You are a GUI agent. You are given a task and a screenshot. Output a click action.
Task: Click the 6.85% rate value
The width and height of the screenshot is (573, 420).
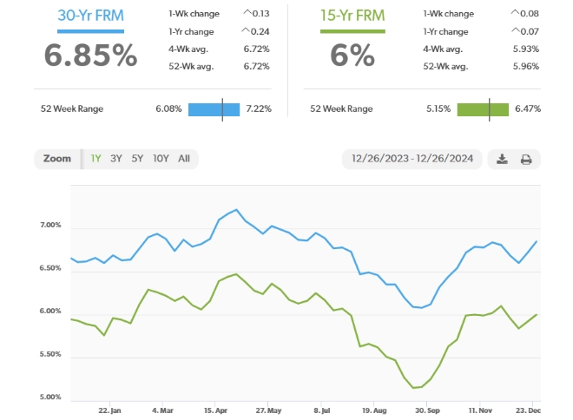pyautogui.click(x=90, y=56)
